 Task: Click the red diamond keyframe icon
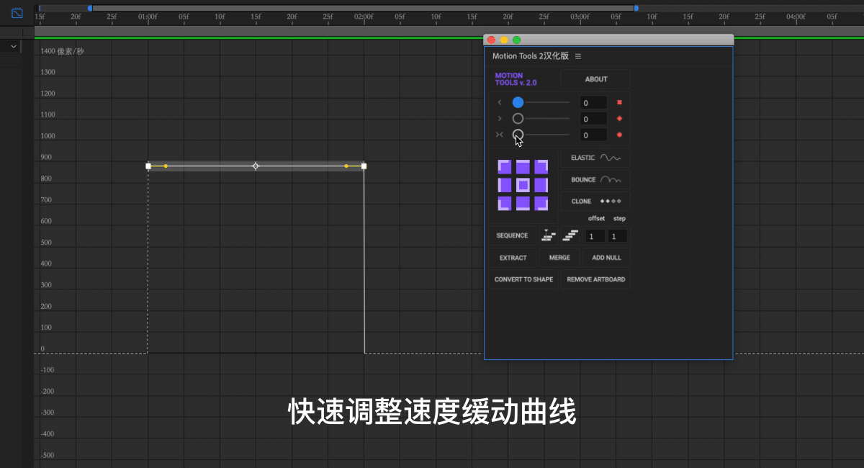coord(619,118)
